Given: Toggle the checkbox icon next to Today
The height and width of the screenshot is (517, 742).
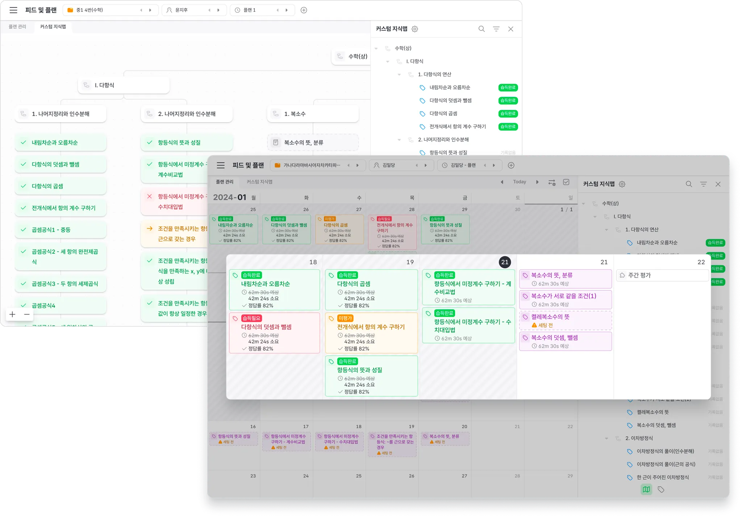Looking at the screenshot, I should click(x=566, y=182).
